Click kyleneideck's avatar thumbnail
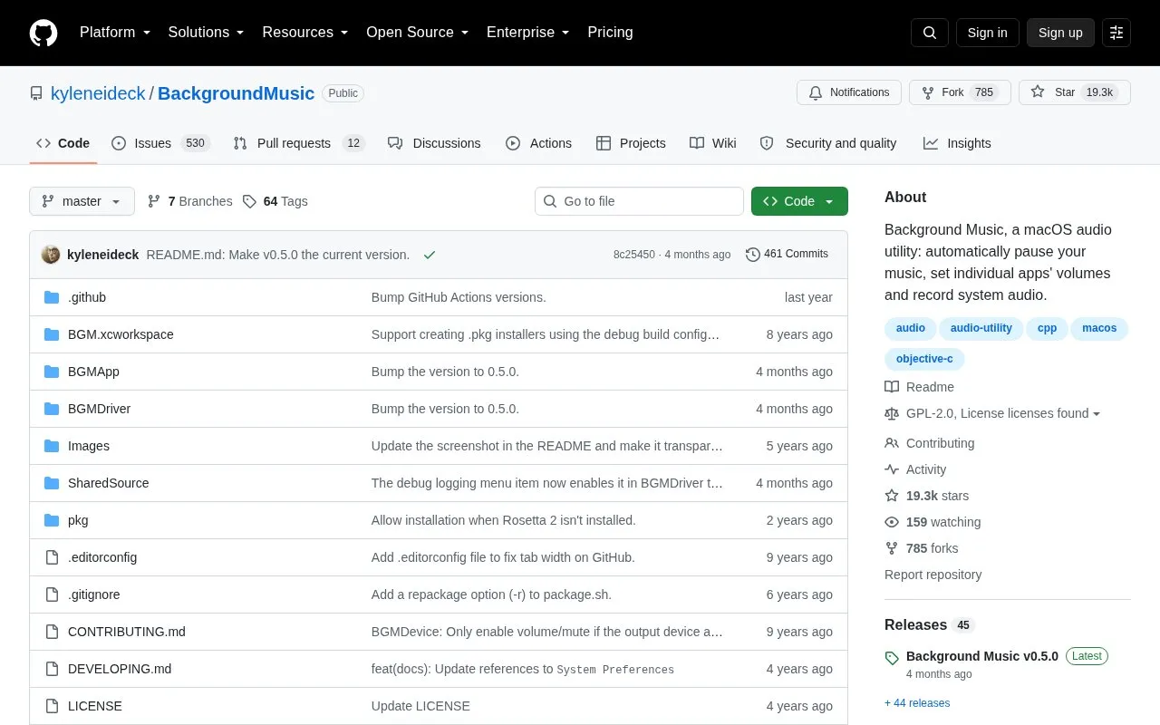 pyautogui.click(x=51, y=255)
